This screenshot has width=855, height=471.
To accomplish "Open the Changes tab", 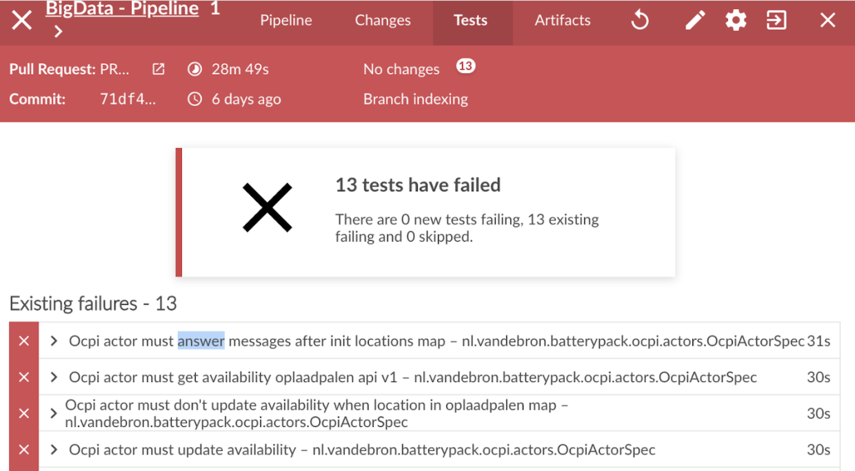I will pyautogui.click(x=383, y=21).
